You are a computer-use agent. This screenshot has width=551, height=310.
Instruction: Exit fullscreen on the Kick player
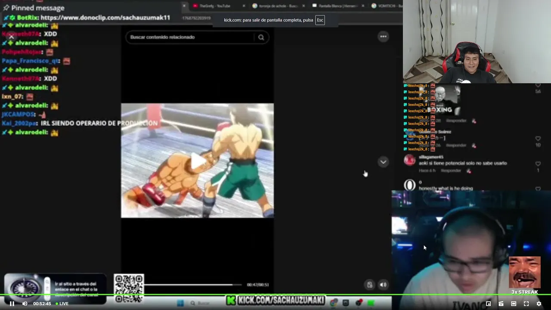coord(526,304)
